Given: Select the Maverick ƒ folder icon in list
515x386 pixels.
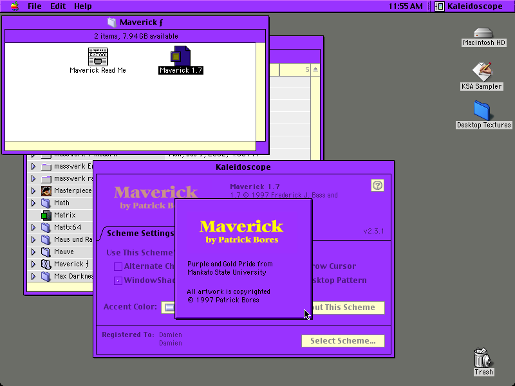Looking at the screenshot, I should tap(46, 264).
